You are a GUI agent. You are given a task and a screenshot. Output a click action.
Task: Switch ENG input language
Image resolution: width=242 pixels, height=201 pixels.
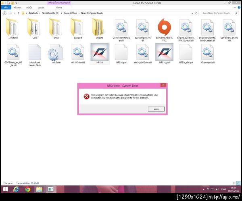click(x=223, y=189)
